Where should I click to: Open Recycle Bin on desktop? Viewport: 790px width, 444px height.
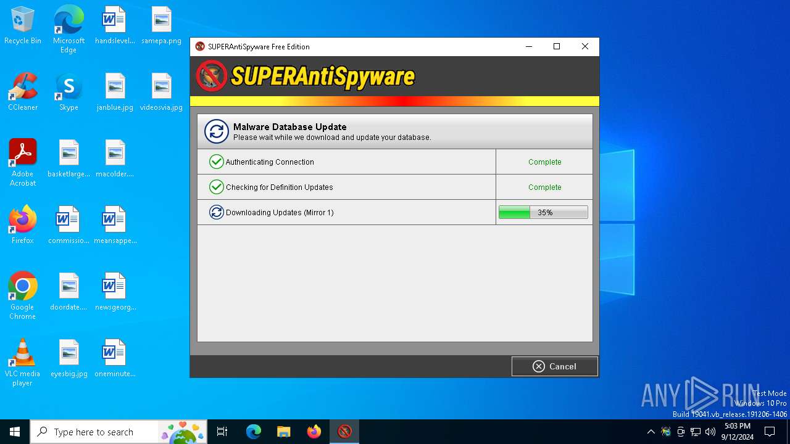(x=23, y=26)
